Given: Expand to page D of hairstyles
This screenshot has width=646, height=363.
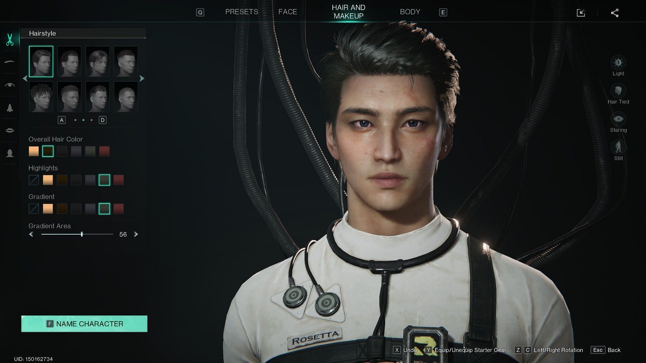Looking at the screenshot, I should [103, 120].
